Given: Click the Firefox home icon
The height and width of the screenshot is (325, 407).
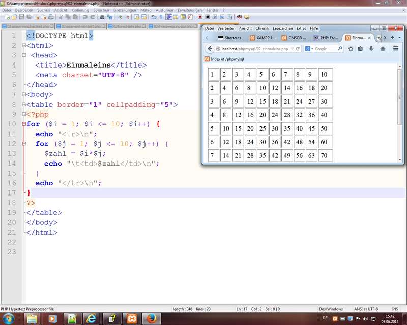Looking at the screenshot, I should point(383,49).
